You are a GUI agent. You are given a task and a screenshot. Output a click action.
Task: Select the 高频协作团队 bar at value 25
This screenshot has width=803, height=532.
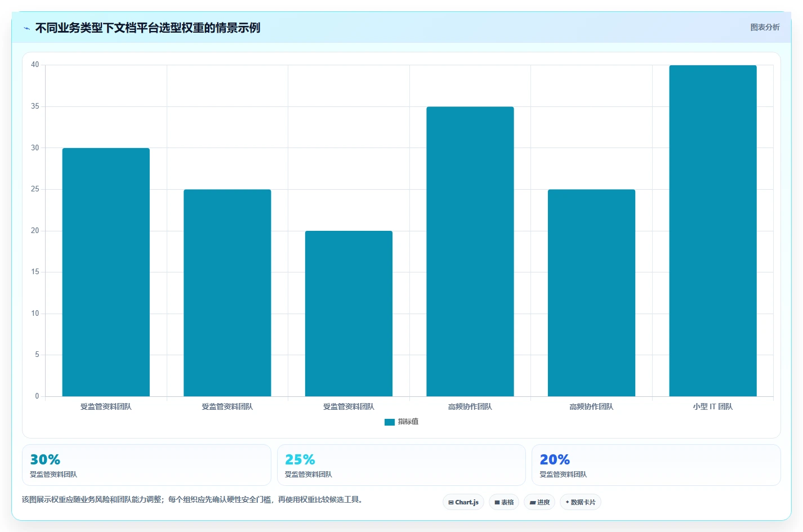coord(591,293)
